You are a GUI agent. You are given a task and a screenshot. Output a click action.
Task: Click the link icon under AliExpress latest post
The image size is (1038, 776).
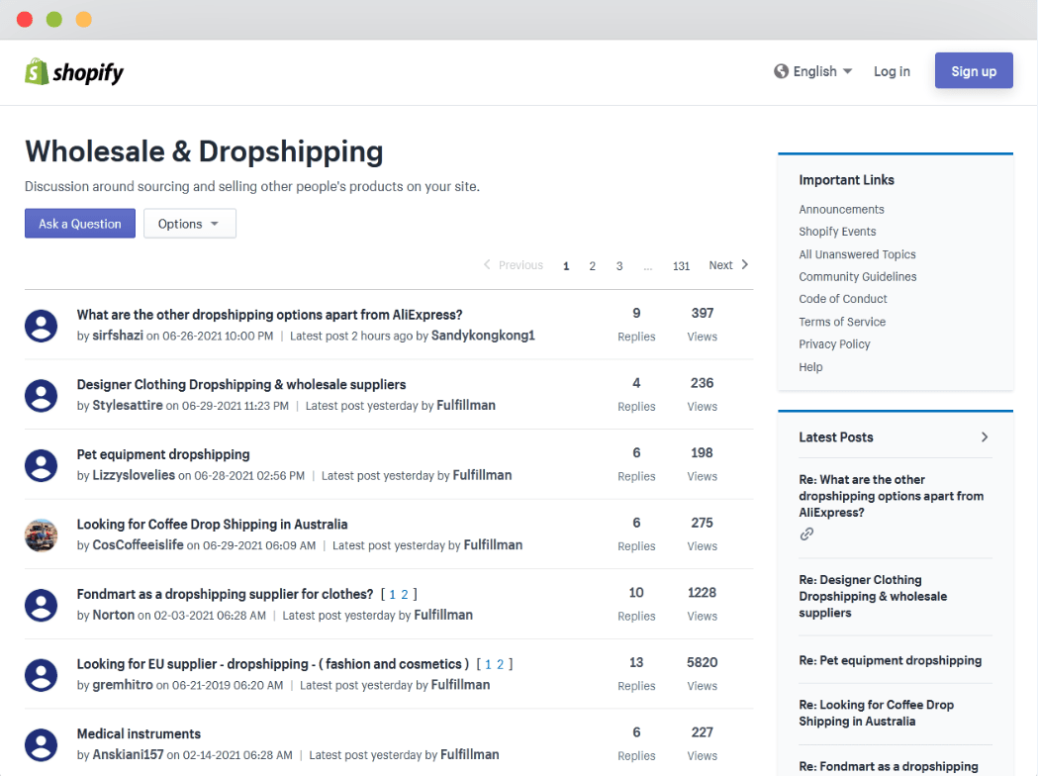point(806,533)
